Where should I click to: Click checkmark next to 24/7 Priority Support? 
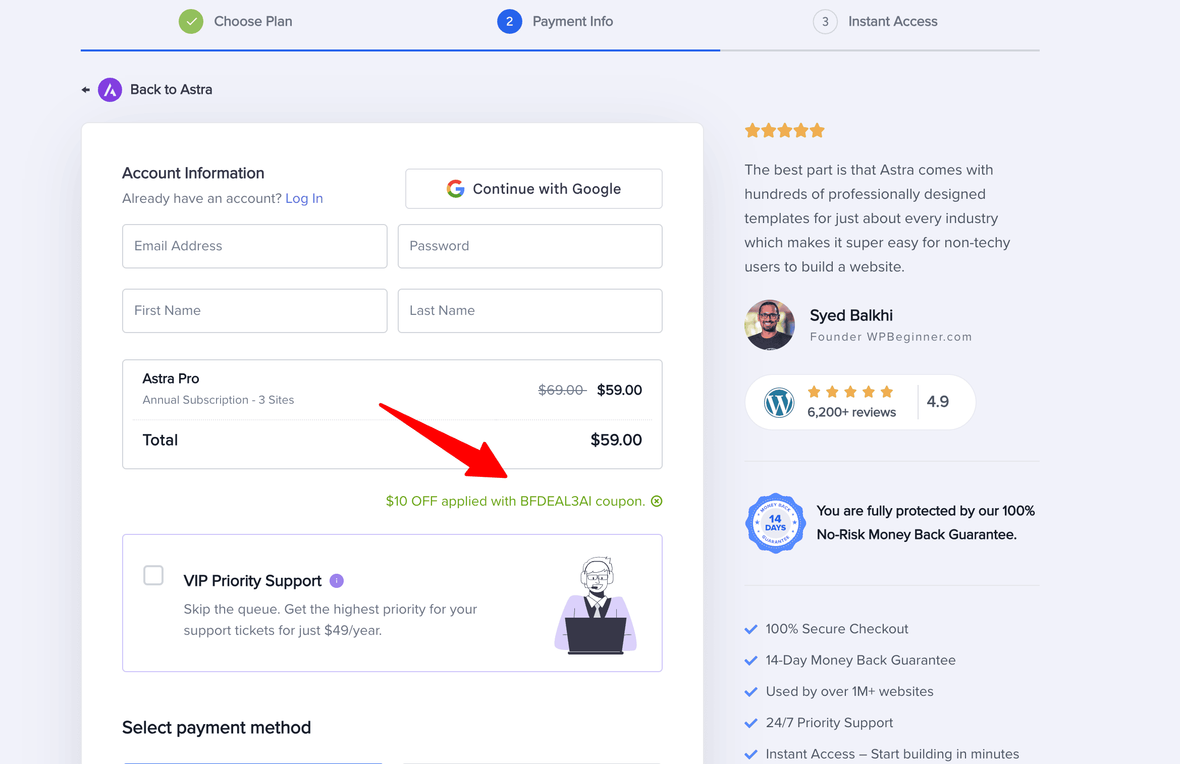(751, 723)
